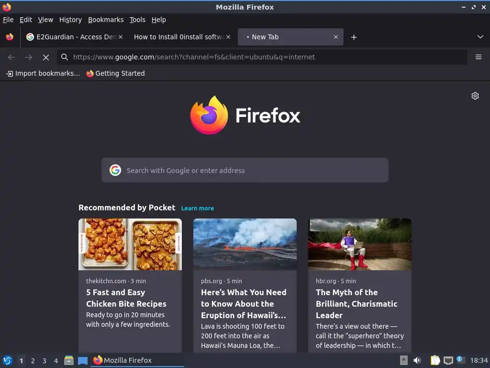The height and width of the screenshot is (368, 490).
Task: Open the Help menu
Action: (x=159, y=20)
